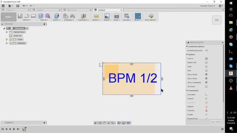Apply the Collinear constraint icon
The height and width of the screenshot is (133, 237).
click(x=206, y=99)
